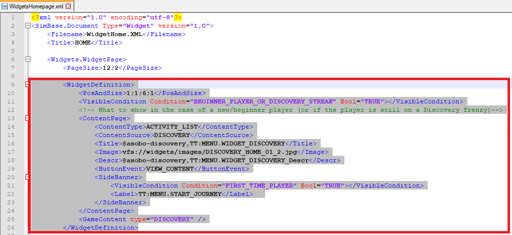
Task: Click the TT:MENU.START_JOURNEY label text
Action: point(179,194)
